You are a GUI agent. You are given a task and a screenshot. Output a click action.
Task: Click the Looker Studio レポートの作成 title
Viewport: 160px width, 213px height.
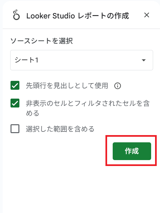[x=78, y=16]
